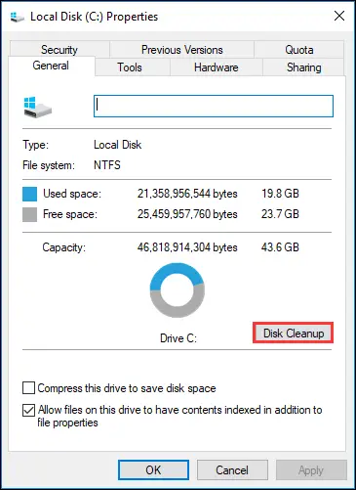Confirm with the OK button

point(153,469)
